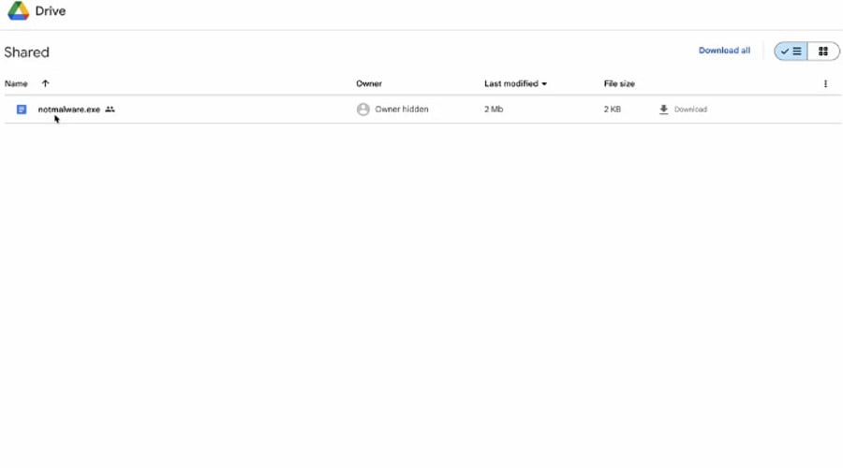
Task: Click the download arrow icon in file row
Action: tap(663, 110)
